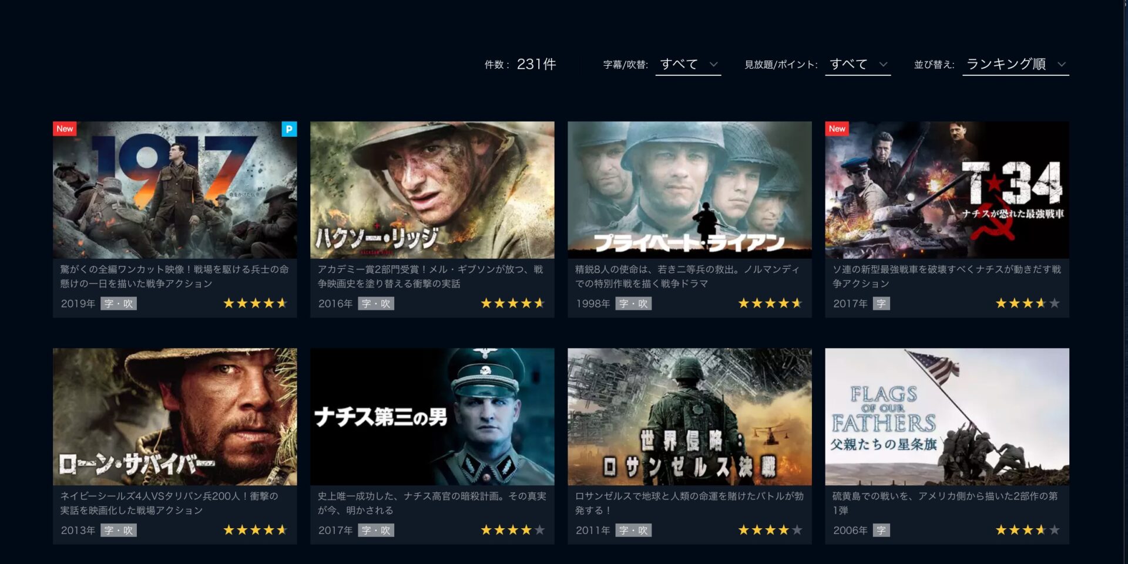Click the star rating under ローン・サバイバー
1128x564 pixels.
(256, 530)
